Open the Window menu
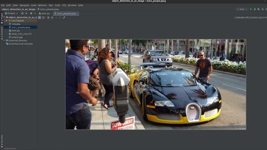The height and width of the screenshot is (150, 267). coord(72,5)
